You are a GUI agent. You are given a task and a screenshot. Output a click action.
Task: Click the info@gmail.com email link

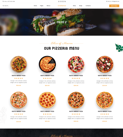pyautogui.click(x=116, y=1)
